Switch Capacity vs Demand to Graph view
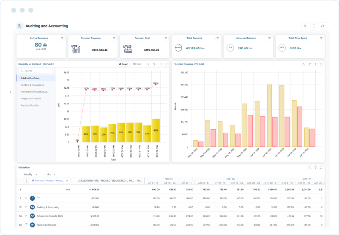 (x=123, y=64)
